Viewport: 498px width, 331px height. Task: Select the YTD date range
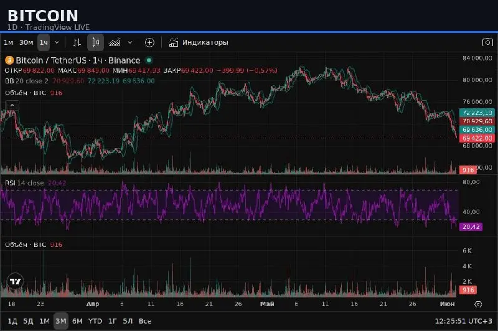(95, 321)
